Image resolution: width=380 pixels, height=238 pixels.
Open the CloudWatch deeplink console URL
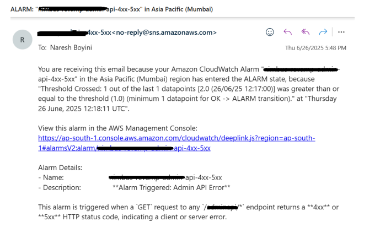(x=176, y=137)
